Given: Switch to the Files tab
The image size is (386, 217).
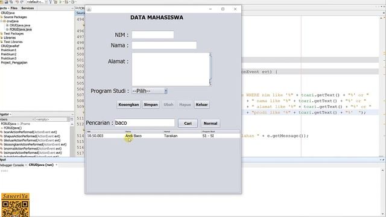Looking at the screenshot, I should click(14, 8).
